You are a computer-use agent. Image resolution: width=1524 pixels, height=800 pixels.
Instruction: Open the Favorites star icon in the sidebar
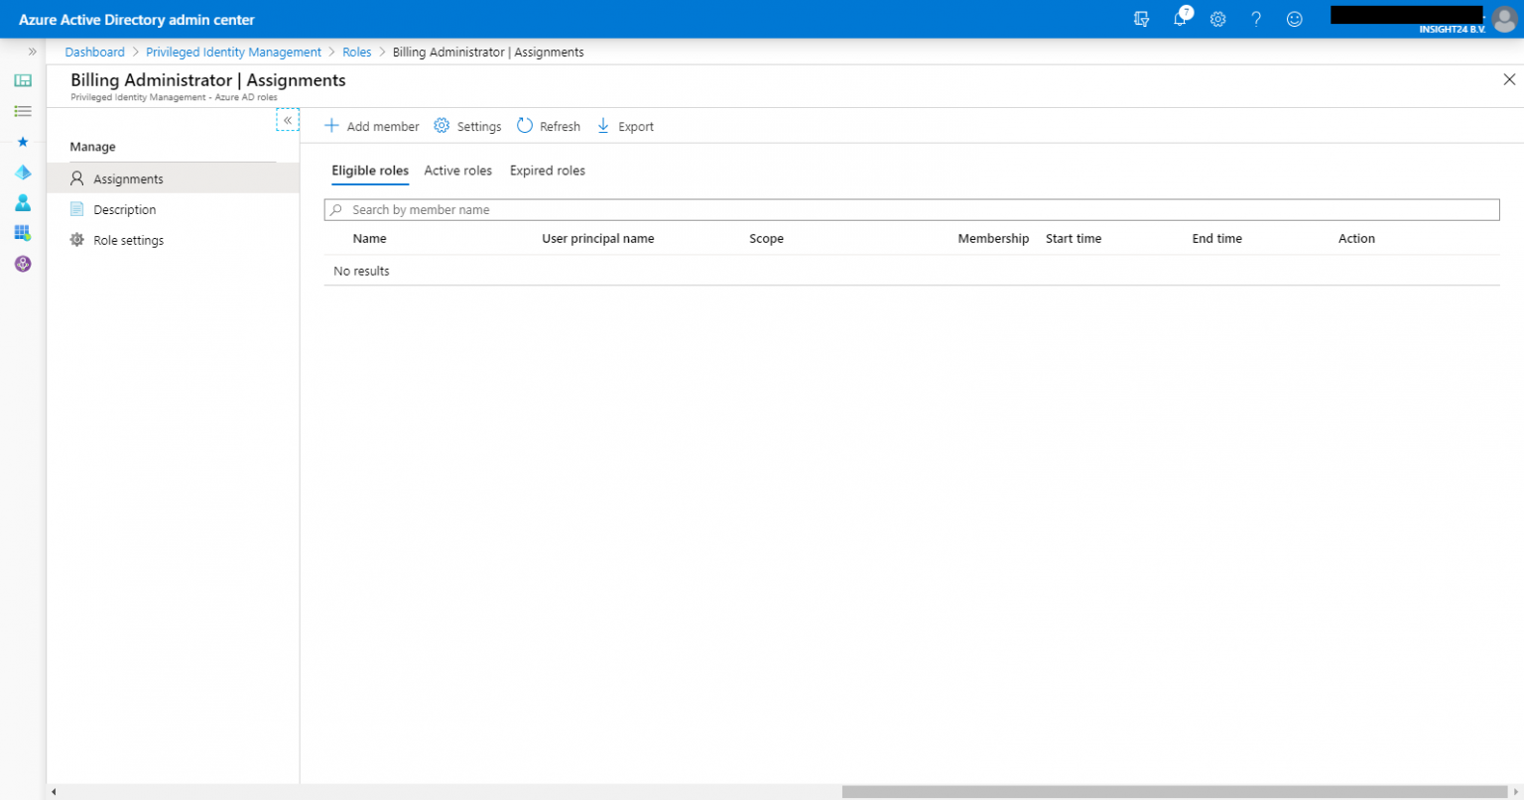pyautogui.click(x=23, y=142)
